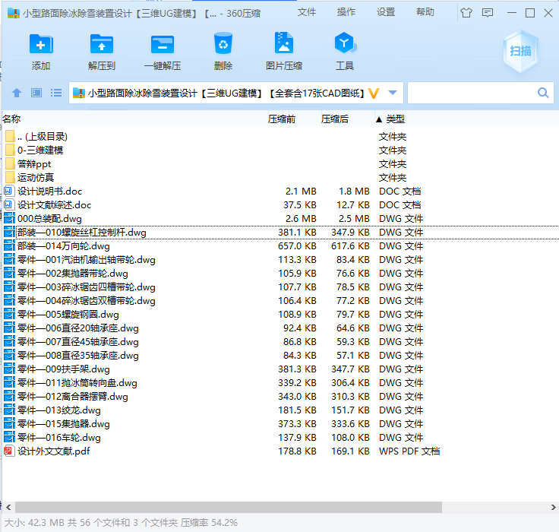Image resolution: width=559 pixels, height=532 pixels.
Task: Click the 删除 (Delete) recycle bin icon
Action: point(223,43)
